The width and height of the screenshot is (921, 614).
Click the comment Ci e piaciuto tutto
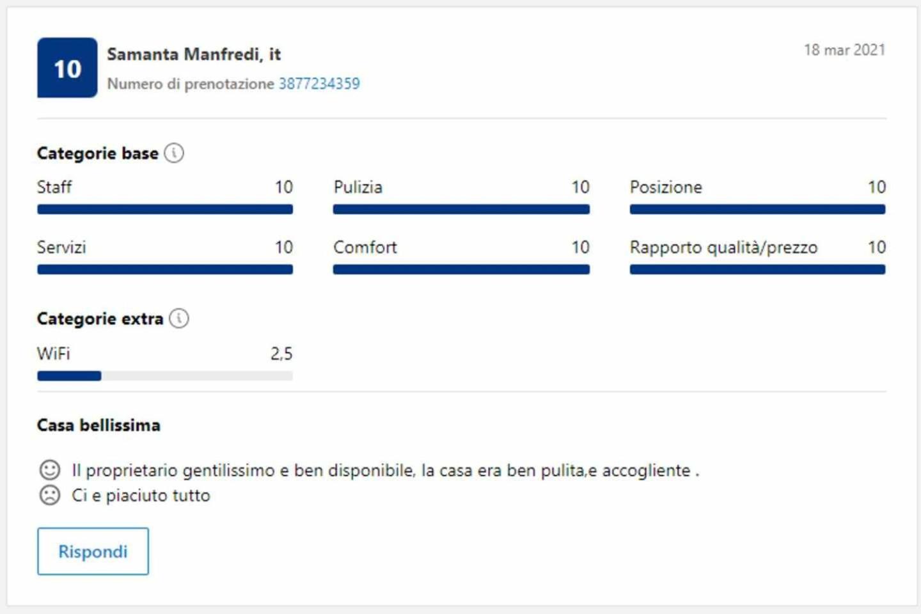point(141,496)
